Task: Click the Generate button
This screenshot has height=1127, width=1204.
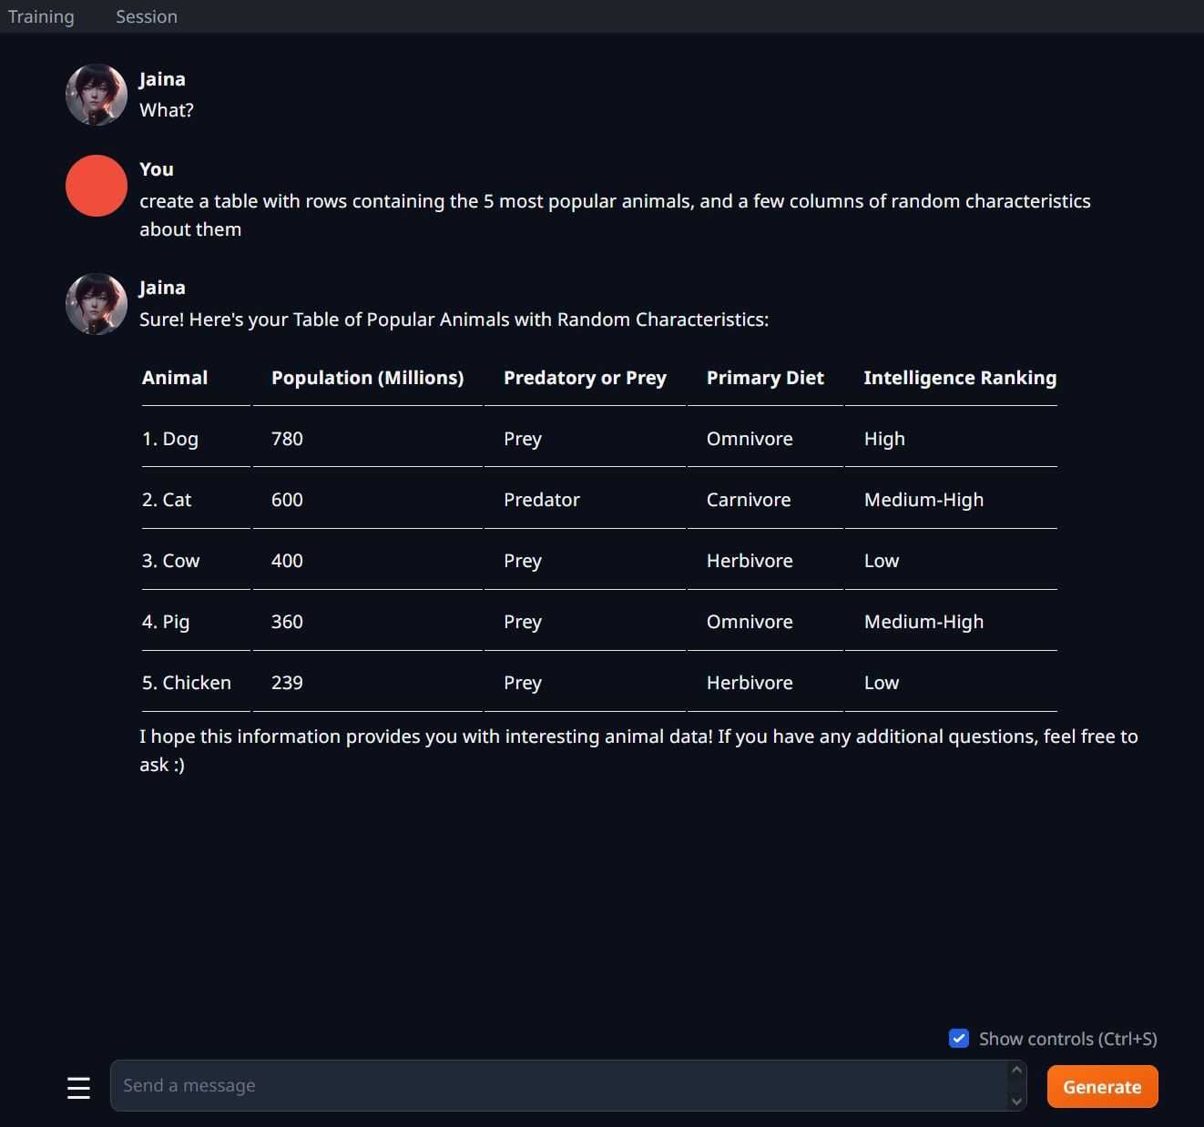Action: (x=1102, y=1086)
